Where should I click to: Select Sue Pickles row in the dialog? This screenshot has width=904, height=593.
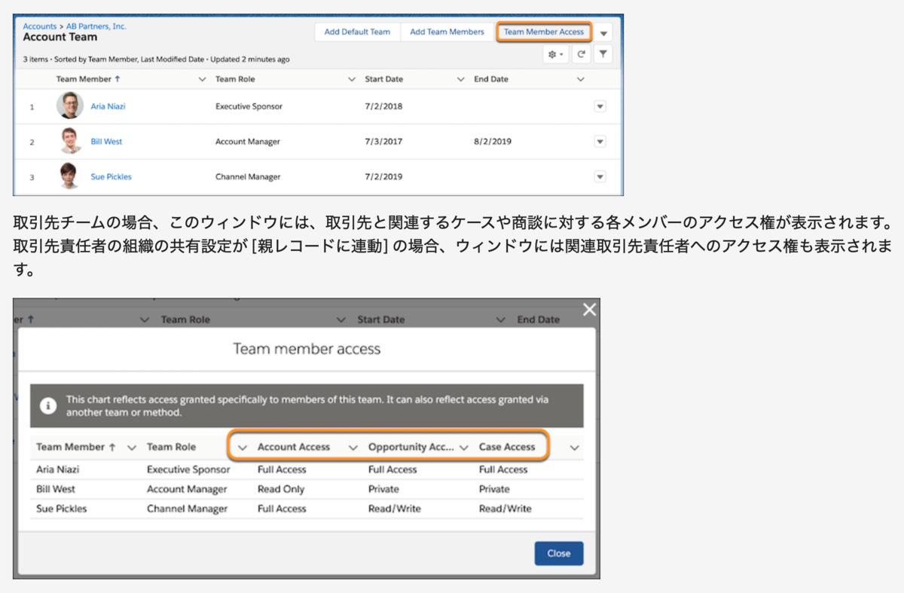click(307, 509)
